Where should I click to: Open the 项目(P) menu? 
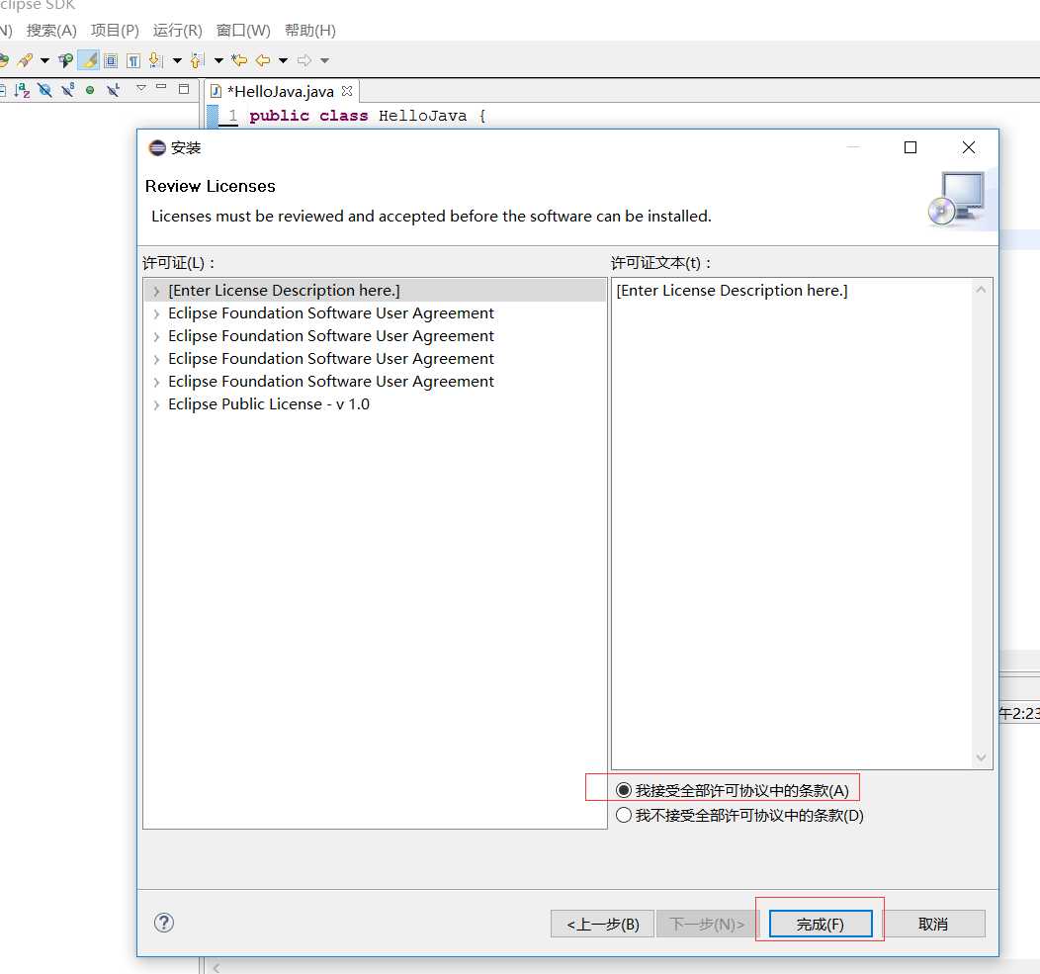(115, 31)
